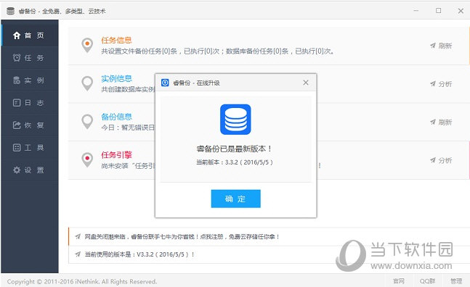Click 刷新 in the 任务信息 row
This screenshot has height=287, width=470.
445,46
